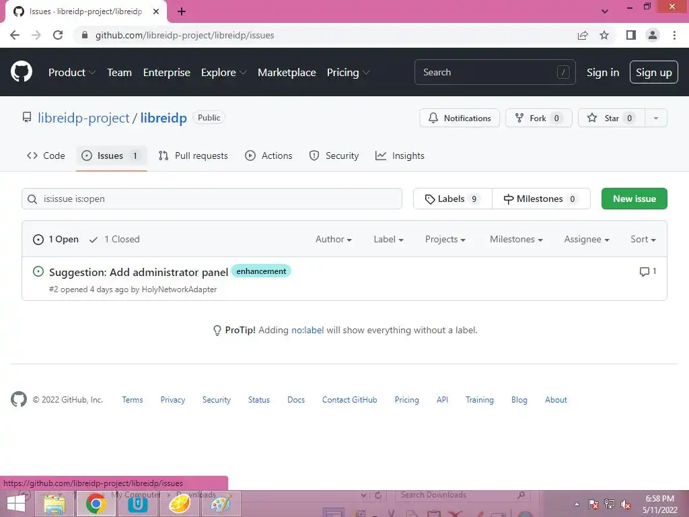Expand the Pricing menu in header
The width and height of the screenshot is (689, 517).
[x=348, y=73]
